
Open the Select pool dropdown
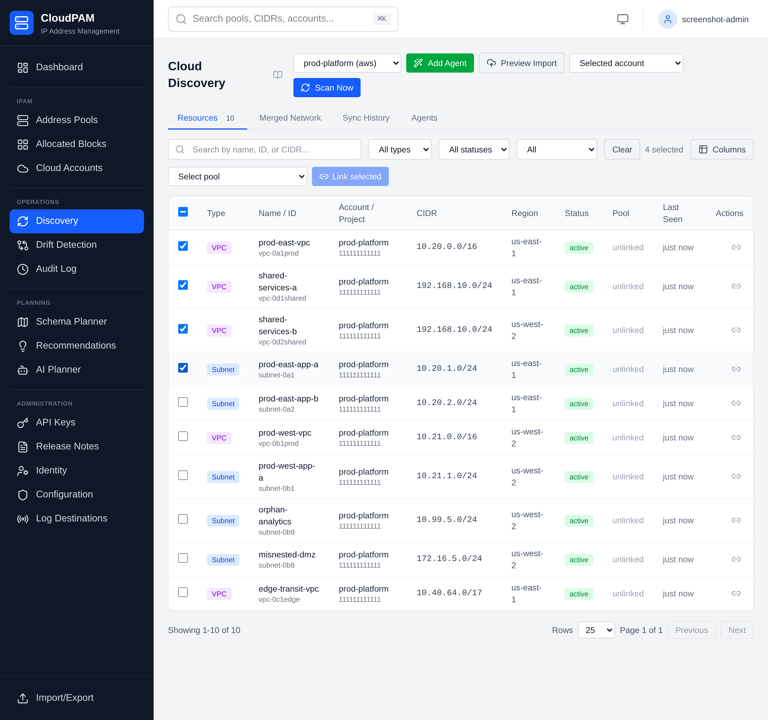[x=237, y=176]
